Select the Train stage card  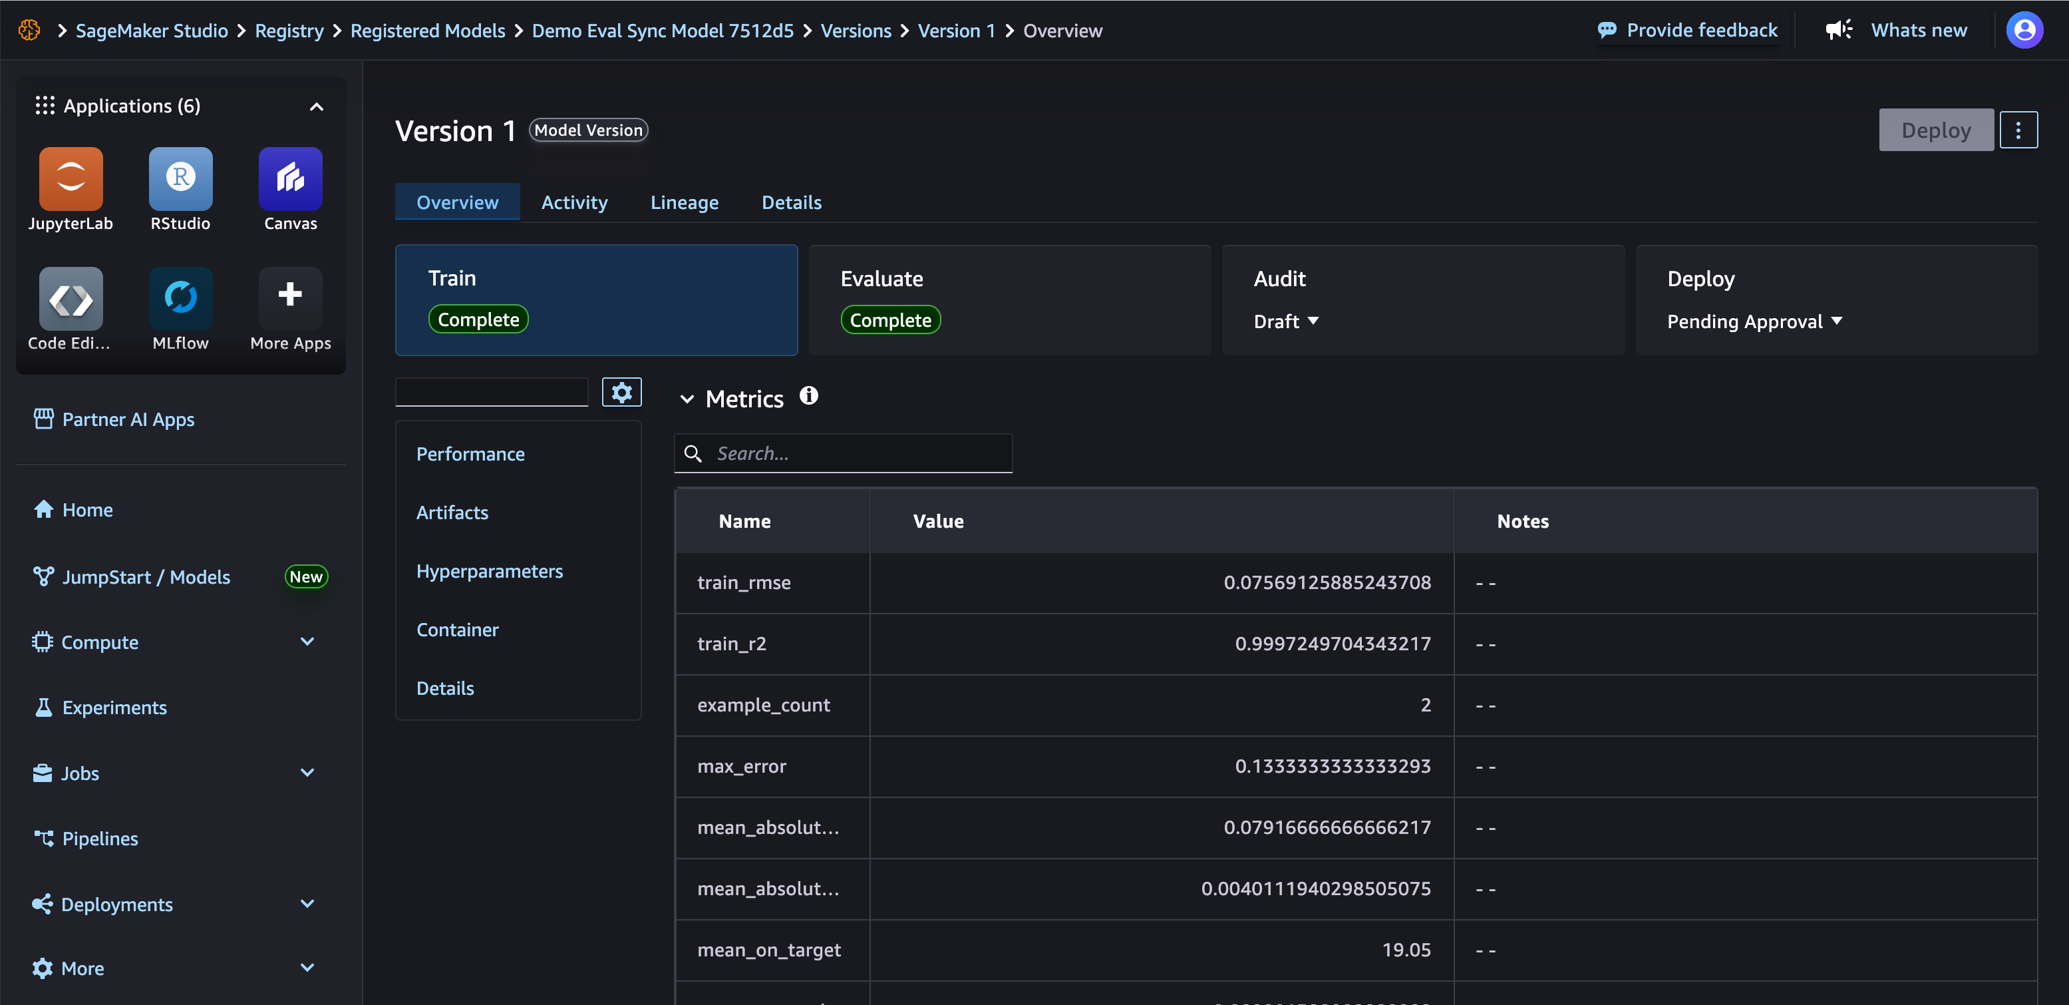pyautogui.click(x=596, y=300)
